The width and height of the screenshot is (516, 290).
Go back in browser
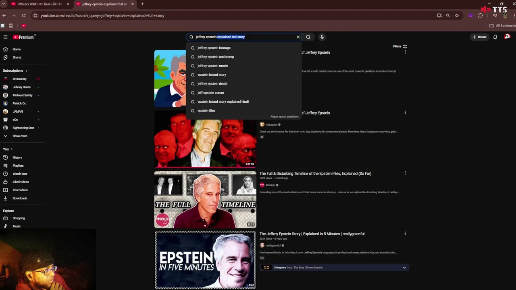4,15
